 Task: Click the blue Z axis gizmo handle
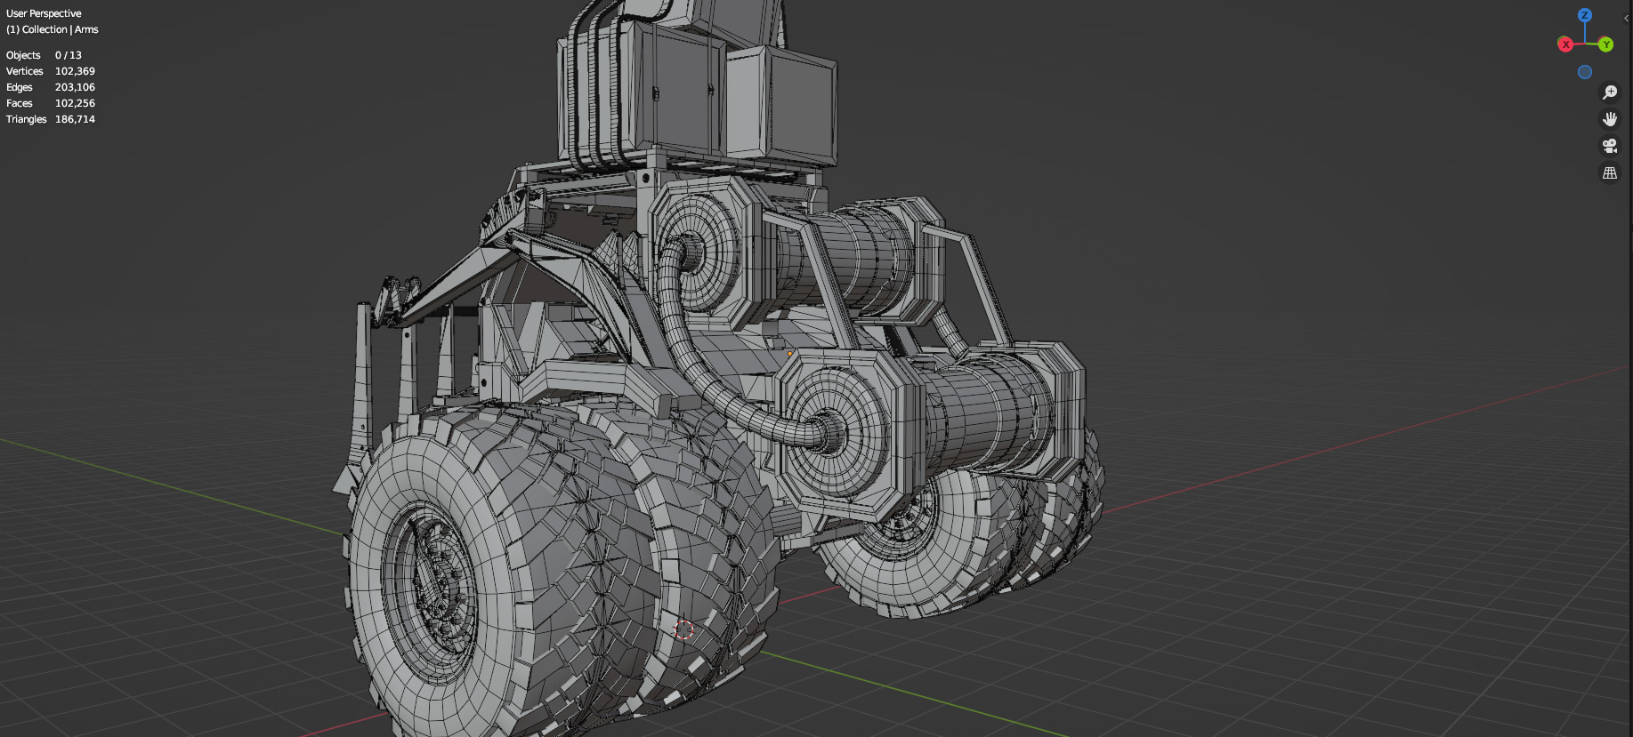coord(1585,15)
